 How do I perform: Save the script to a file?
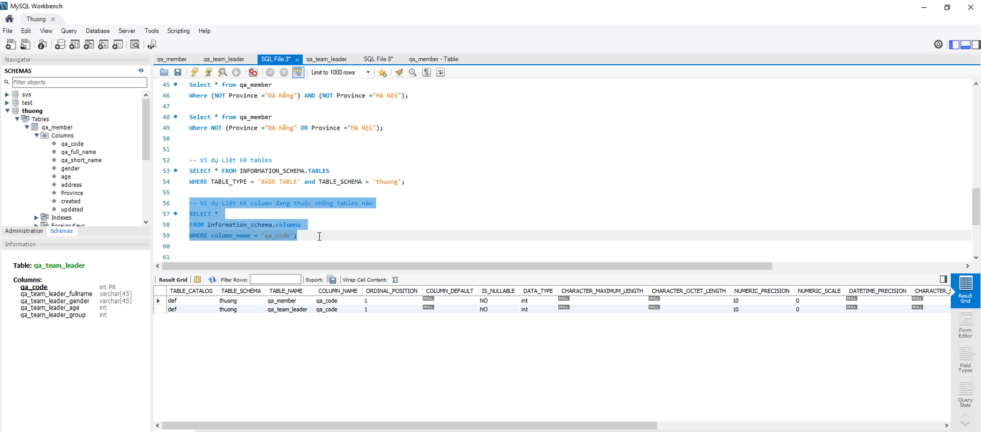(x=178, y=72)
